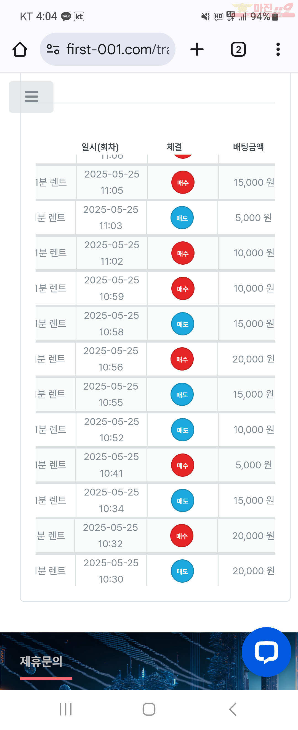The width and height of the screenshot is (298, 730).
Task: Tap Android recent apps button
Action: coord(66,709)
